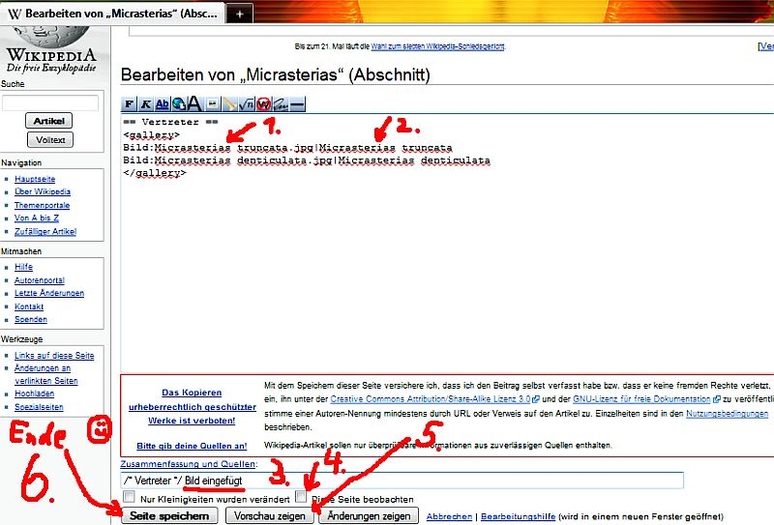The height and width of the screenshot is (525, 774).
Task: Insert math formula with the square root icon
Action: (x=247, y=103)
